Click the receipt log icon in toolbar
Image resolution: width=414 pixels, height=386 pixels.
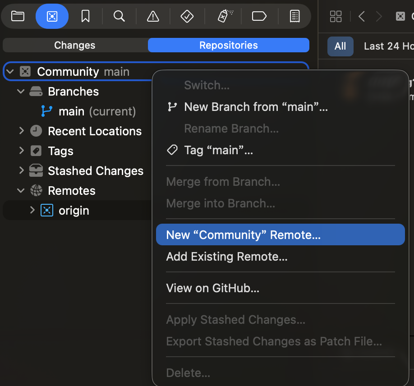(x=294, y=16)
